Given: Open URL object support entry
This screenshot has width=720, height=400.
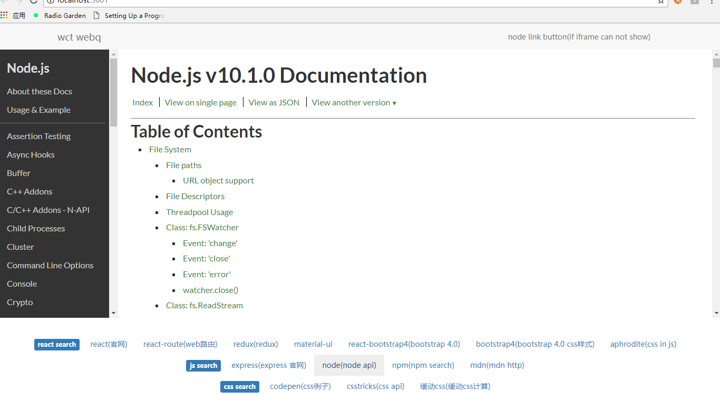Looking at the screenshot, I should click(x=218, y=181).
